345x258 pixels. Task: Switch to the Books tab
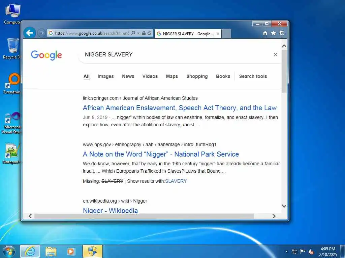tap(223, 76)
